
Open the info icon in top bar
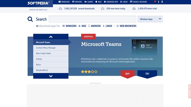click(x=158, y=2)
